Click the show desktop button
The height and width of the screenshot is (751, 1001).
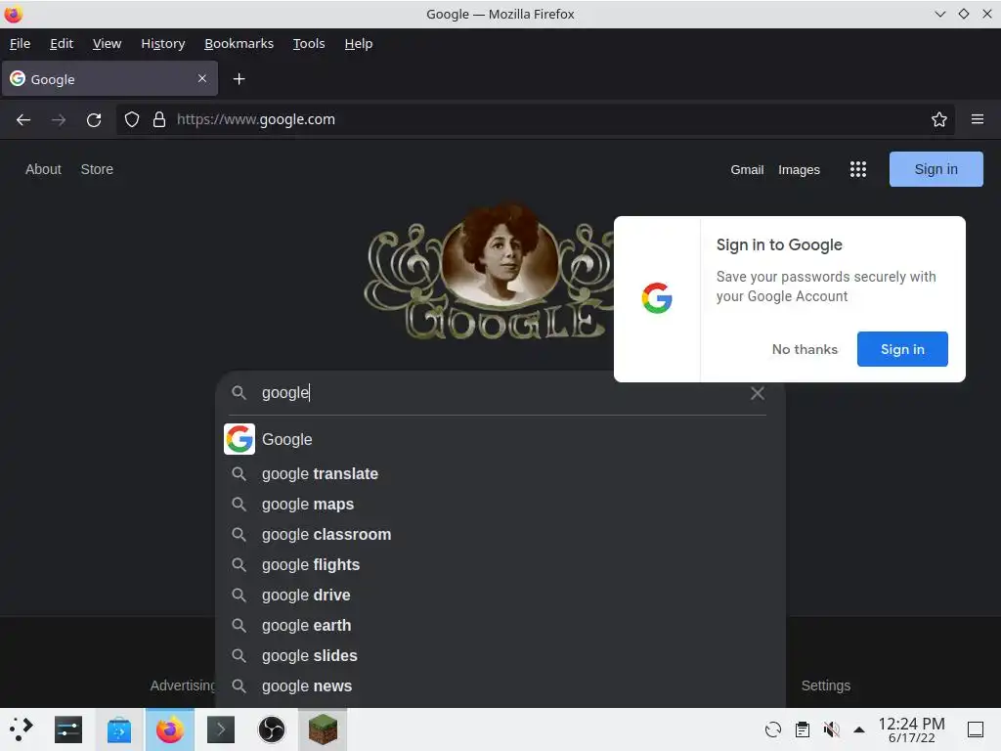(x=976, y=729)
